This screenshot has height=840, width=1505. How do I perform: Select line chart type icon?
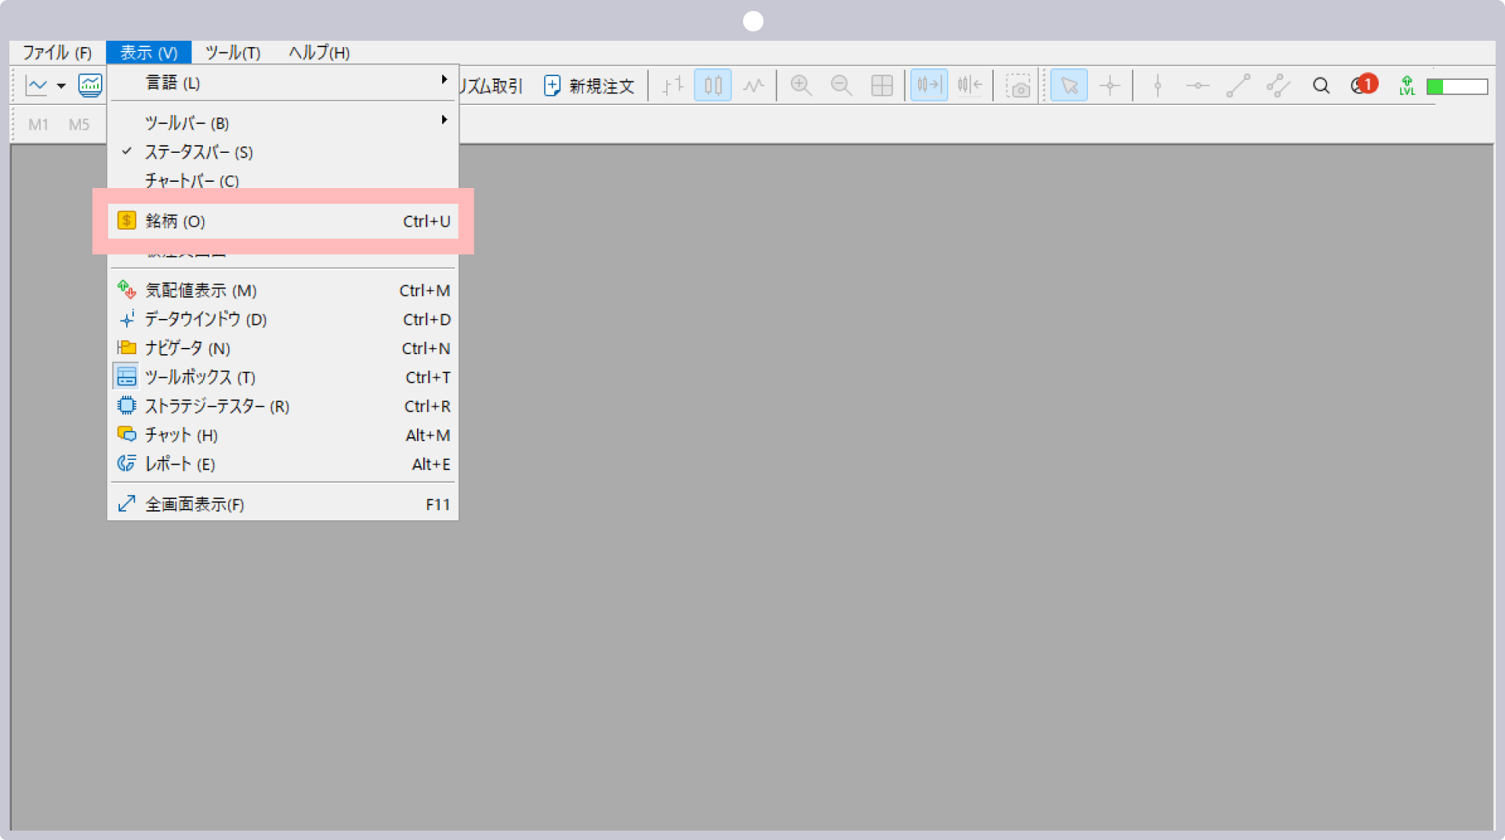pos(753,85)
